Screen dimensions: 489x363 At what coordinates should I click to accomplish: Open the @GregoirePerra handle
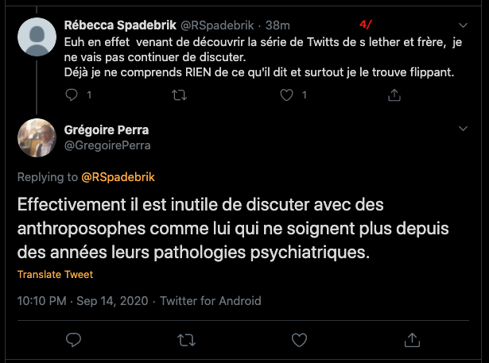click(107, 145)
